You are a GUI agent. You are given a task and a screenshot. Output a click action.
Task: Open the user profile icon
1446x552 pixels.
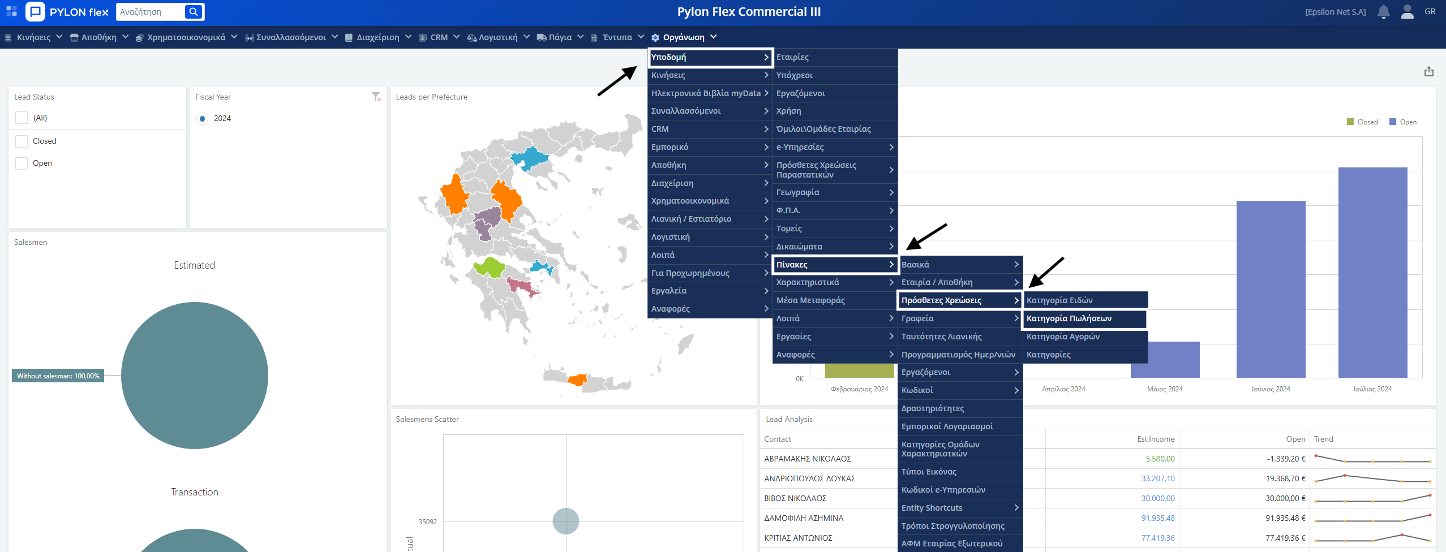1407,11
